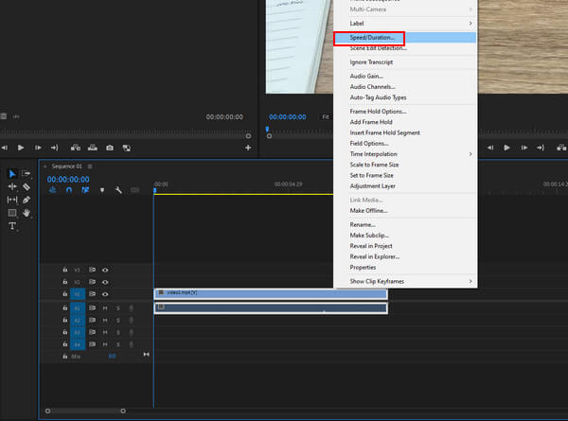Toggle timeline Snap magnet icon
This screenshot has width=568, height=421.
[x=69, y=190]
